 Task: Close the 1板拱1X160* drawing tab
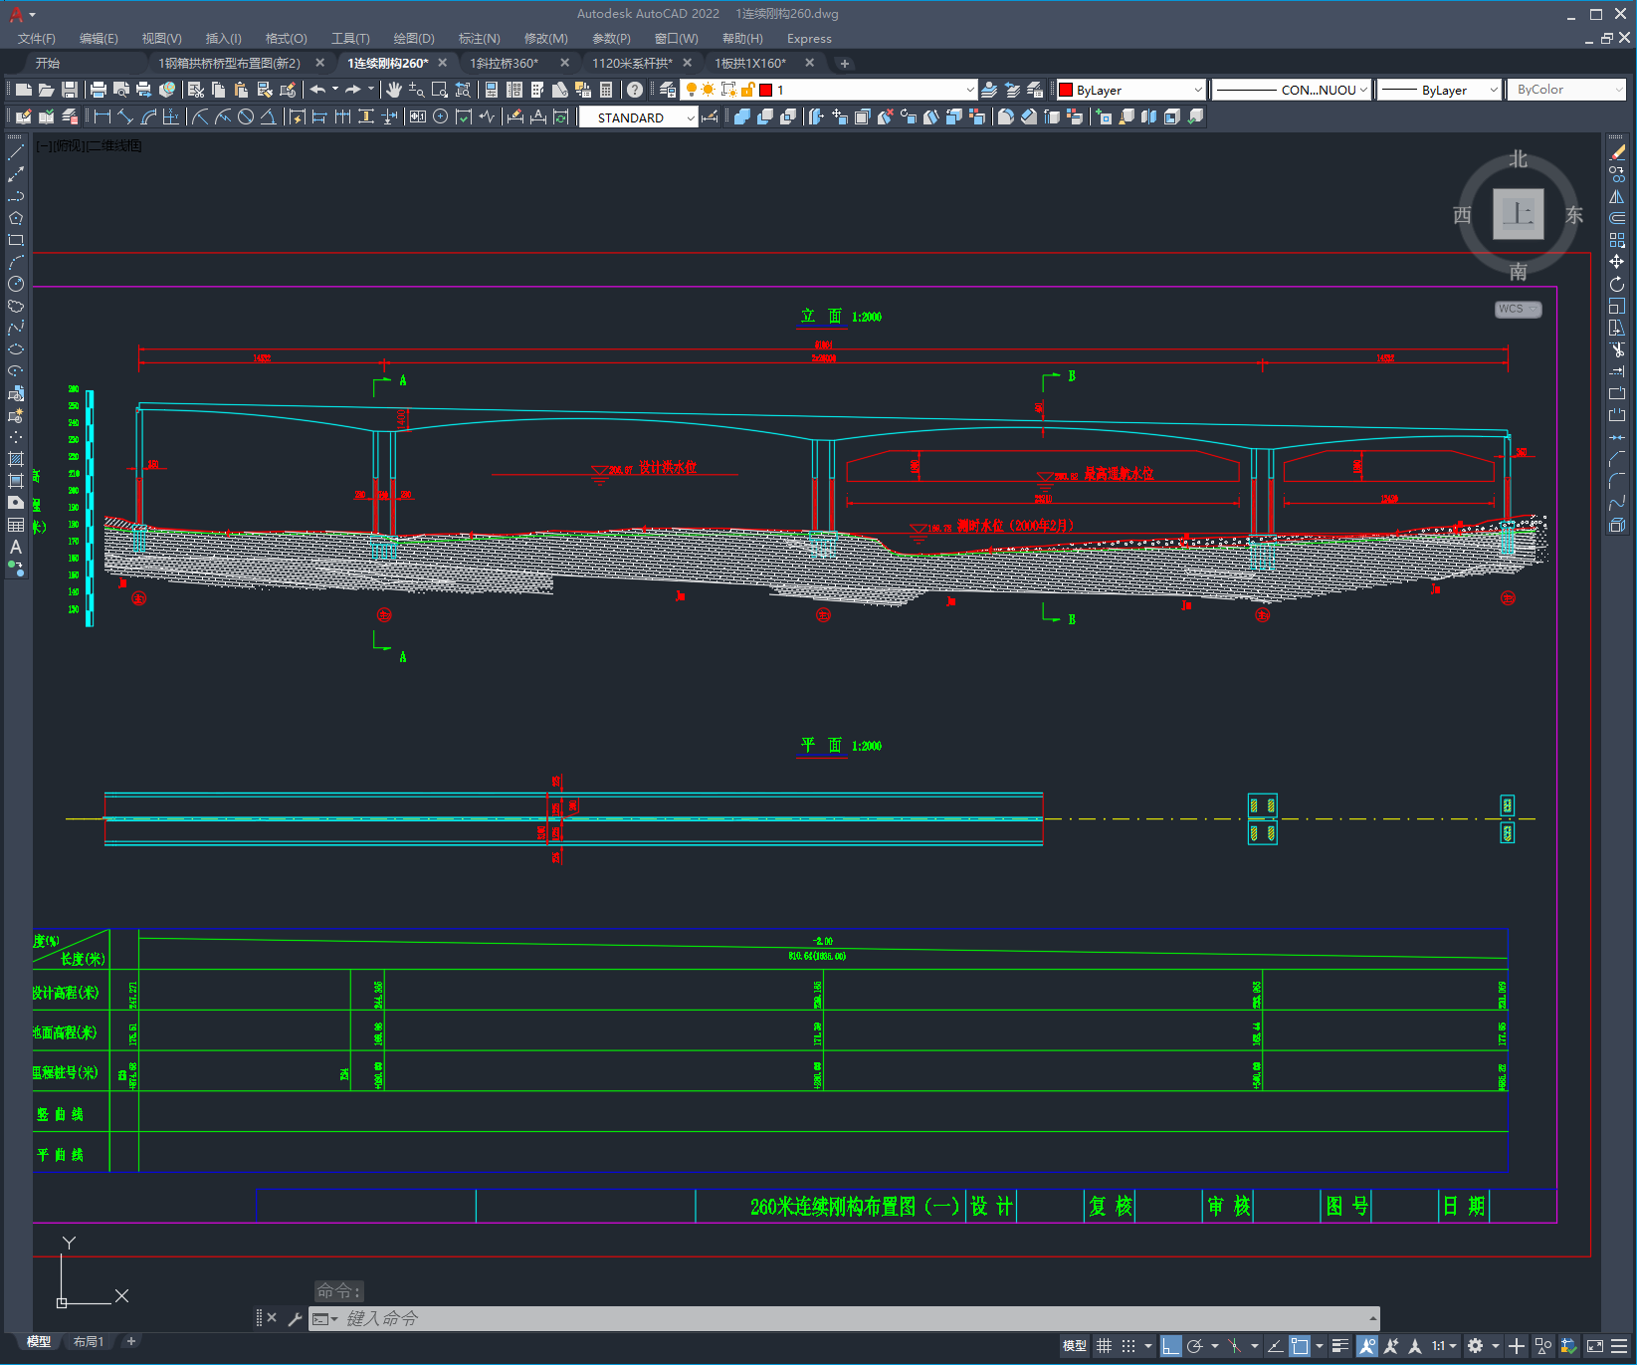pyautogui.click(x=809, y=63)
